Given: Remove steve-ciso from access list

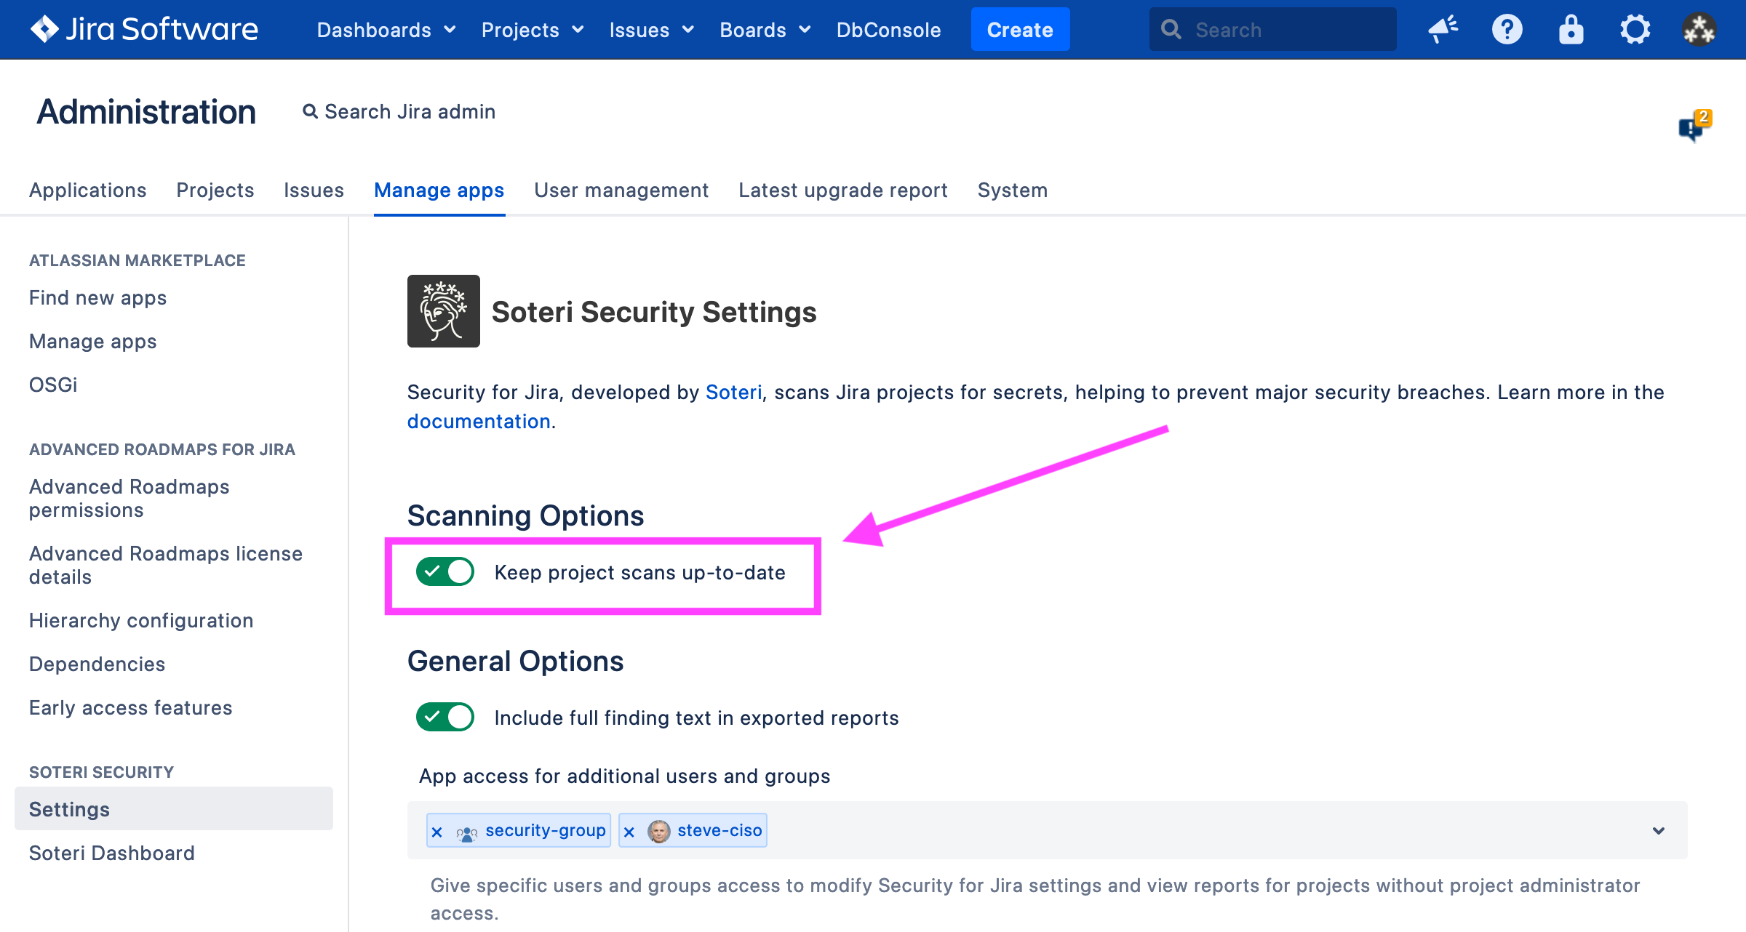Looking at the screenshot, I should 629,832.
